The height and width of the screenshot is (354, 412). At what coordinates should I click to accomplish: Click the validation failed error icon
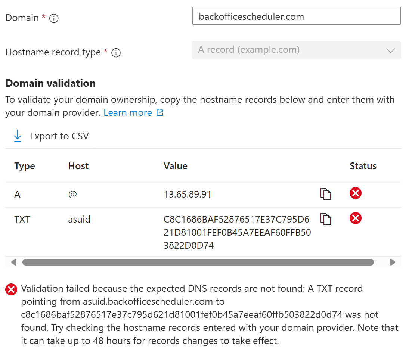click(x=10, y=289)
